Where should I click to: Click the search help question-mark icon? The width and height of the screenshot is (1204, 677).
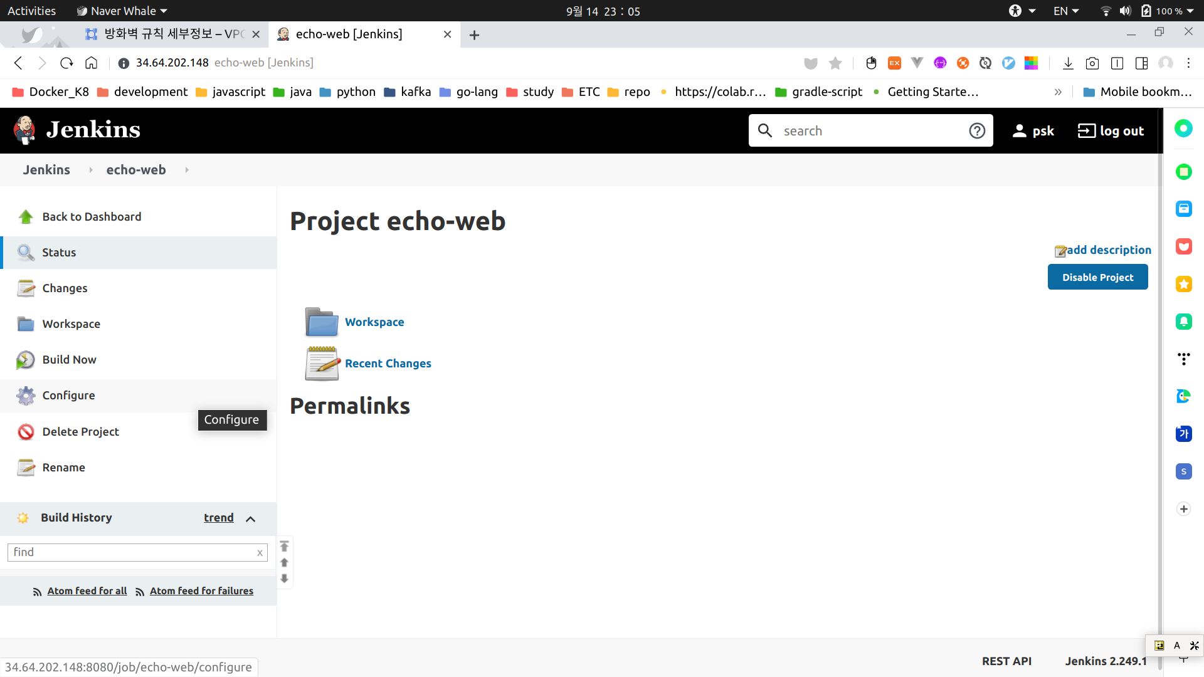[x=976, y=130]
